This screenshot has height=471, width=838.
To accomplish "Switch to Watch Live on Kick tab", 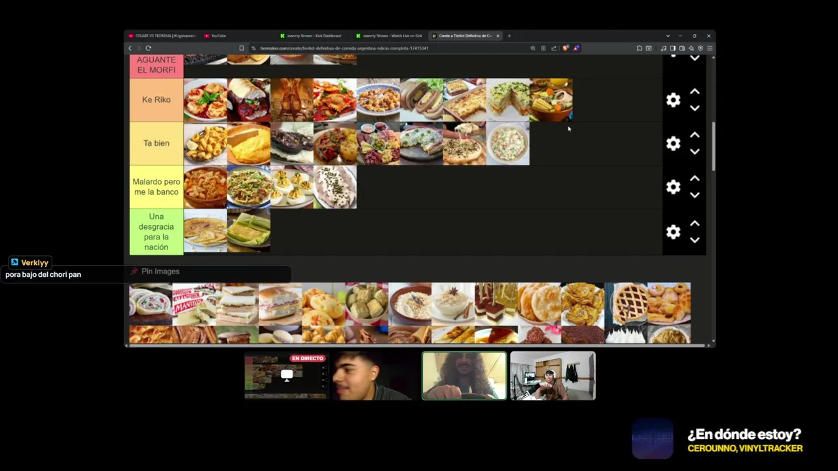I will point(390,36).
